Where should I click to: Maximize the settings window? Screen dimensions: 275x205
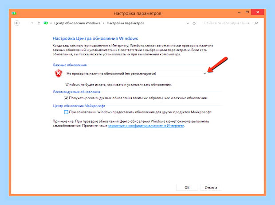247,12
